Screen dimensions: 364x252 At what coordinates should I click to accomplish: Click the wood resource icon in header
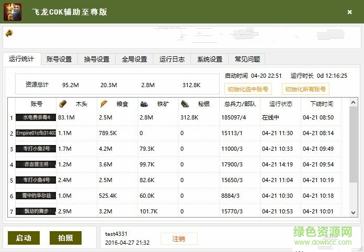62,104
